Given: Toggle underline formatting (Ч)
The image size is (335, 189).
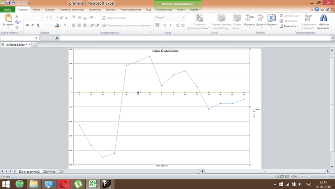Looking at the screenshot, I should [x=38, y=25].
